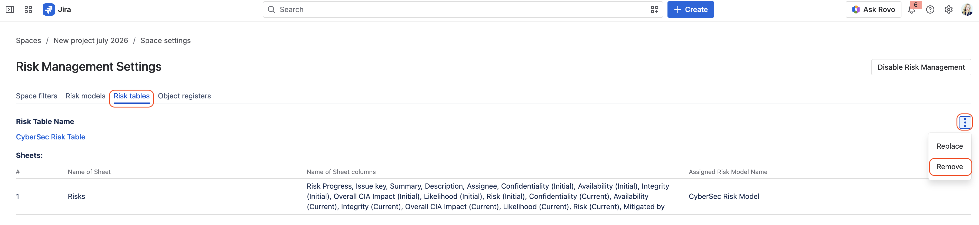This screenshot has width=979, height=225.
Task: Click the Disable Risk Management button
Action: coord(921,67)
